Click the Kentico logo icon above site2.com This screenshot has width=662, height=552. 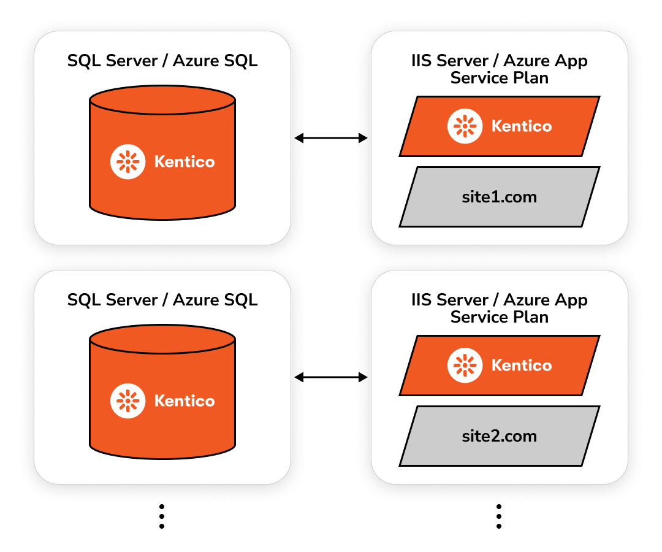coord(465,366)
